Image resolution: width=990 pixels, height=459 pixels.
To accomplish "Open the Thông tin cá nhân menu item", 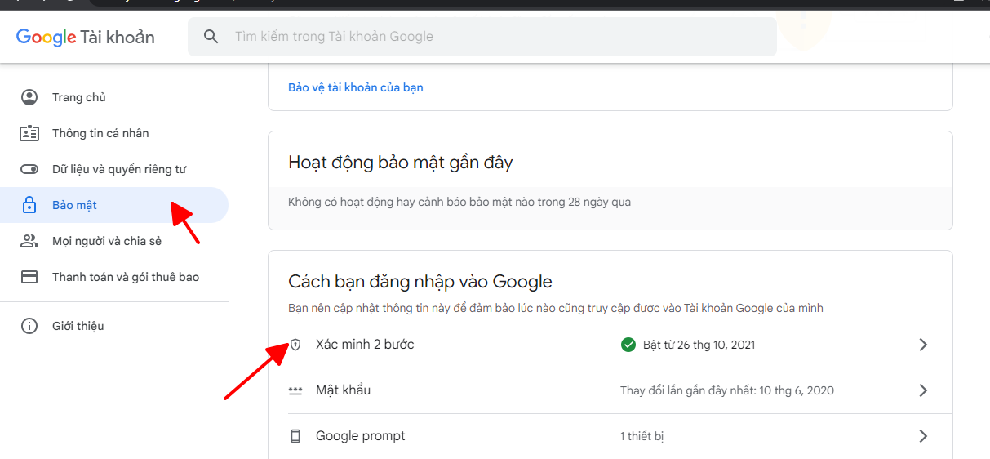I will pyautogui.click(x=100, y=133).
